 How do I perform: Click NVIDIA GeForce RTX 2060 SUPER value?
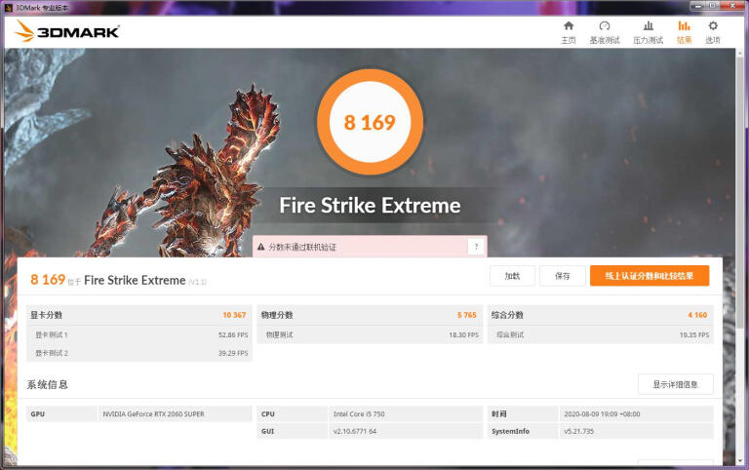click(x=153, y=414)
